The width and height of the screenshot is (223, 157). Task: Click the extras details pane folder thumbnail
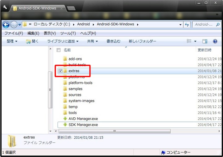12,141
